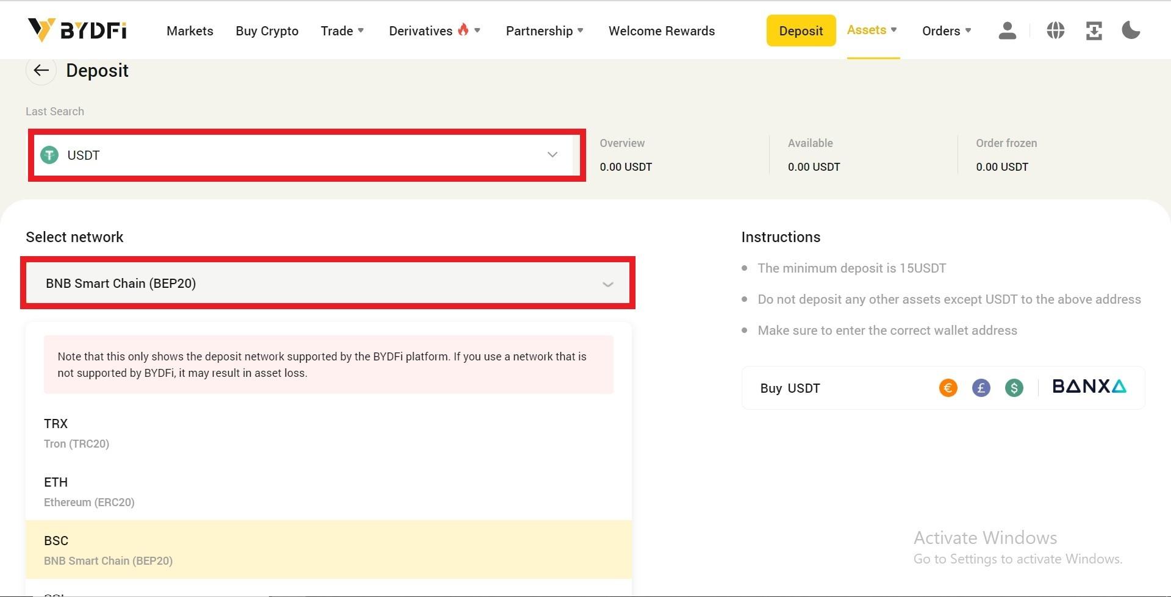Click 'Make sure to enter correct wallet address'

tap(887, 331)
